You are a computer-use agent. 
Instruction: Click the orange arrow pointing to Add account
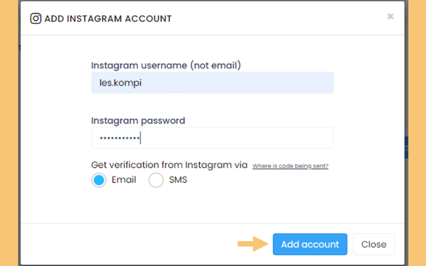pos(253,244)
